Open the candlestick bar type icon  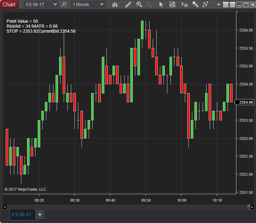[115, 5]
